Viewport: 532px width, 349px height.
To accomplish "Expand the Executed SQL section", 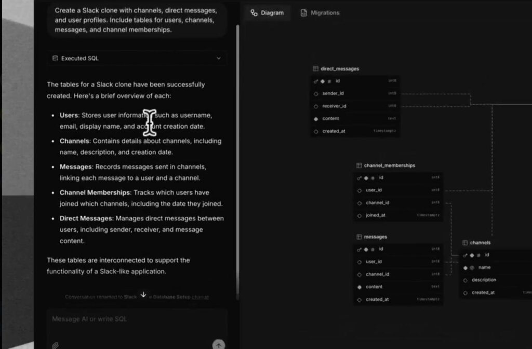I will [x=218, y=58].
